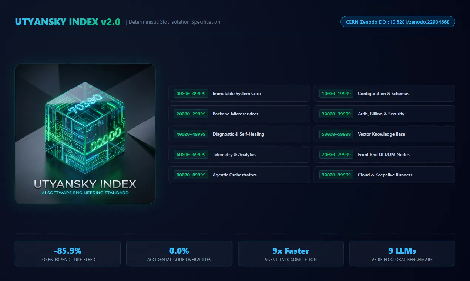Select the Auth, Billing & Security label
The height and width of the screenshot is (281, 470).
(381, 114)
